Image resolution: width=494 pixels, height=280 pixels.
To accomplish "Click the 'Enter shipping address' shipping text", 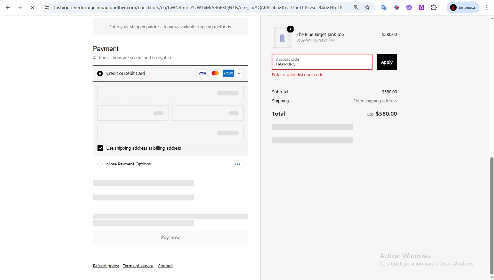I will pos(375,101).
